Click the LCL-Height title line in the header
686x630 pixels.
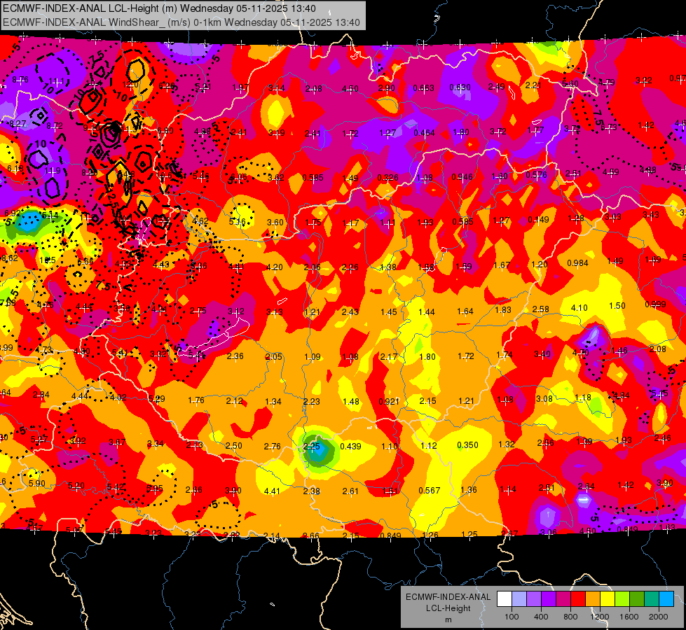pos(159,8)
